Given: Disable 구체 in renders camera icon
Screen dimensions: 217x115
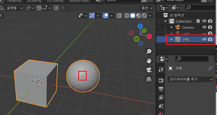Looking at the screenshot, I should [210, 39].
